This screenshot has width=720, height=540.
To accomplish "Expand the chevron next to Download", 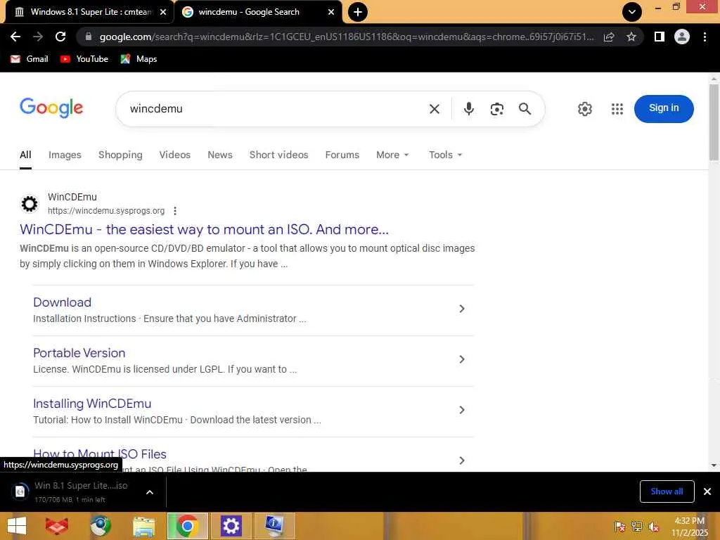I will [462, 309].
